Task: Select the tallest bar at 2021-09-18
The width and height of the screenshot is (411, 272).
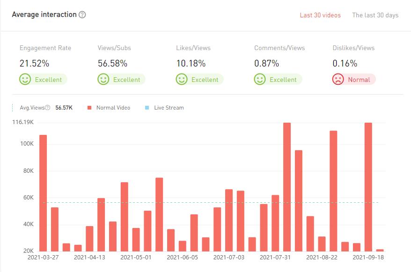Action: coord(368,187)
